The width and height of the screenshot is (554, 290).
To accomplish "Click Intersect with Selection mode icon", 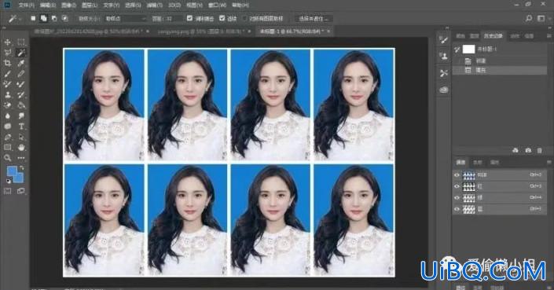I will (x=64, y=18).
